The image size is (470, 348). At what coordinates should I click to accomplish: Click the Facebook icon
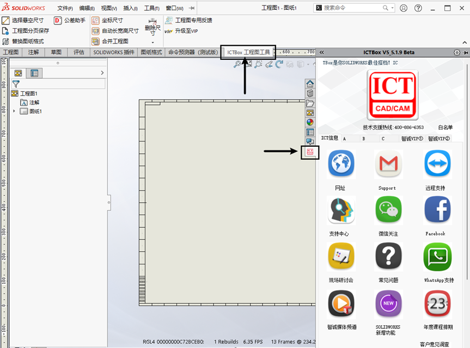click(x=437, y=210)
